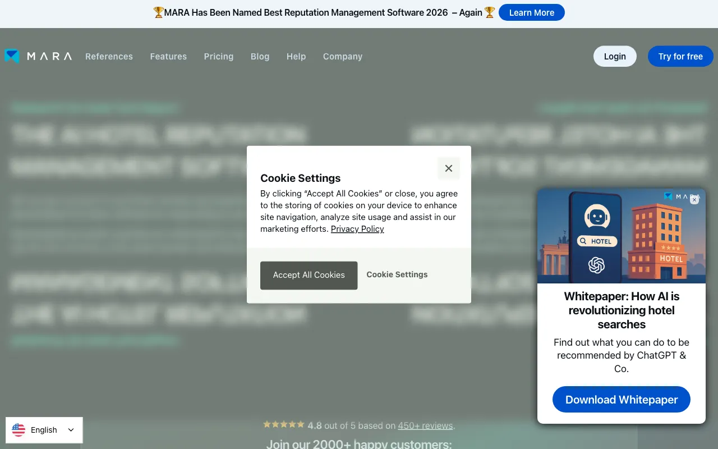718x449 pixels.
Task: Open the Help menu item
Action: pos(296,56)
